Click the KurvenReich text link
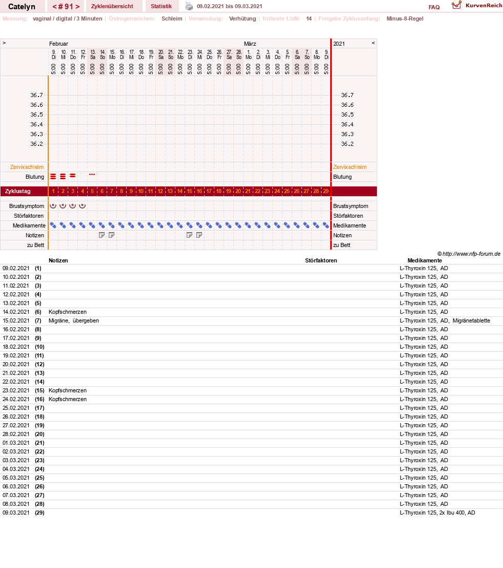503x568 pixels. [x=484, y=6]
